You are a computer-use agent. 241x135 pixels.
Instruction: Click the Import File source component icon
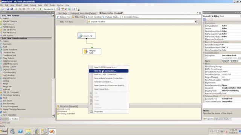80,36
